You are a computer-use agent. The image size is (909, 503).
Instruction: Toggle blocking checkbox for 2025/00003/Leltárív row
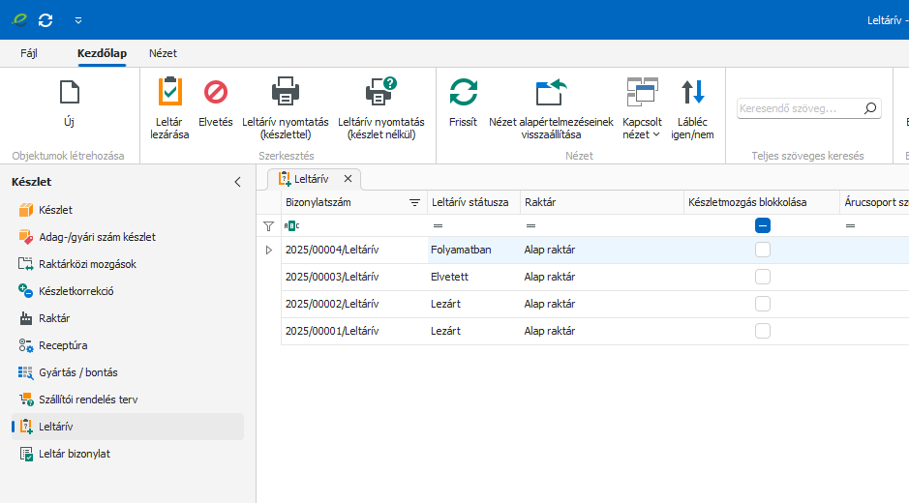763,277
